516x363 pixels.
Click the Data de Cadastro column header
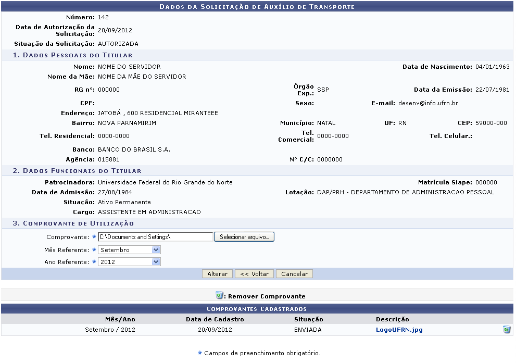pos(215,319)
